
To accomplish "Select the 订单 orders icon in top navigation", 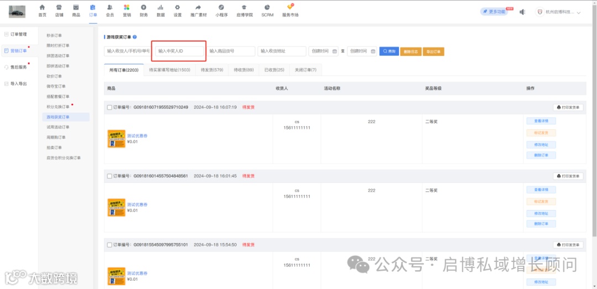I will pos(93,7).
